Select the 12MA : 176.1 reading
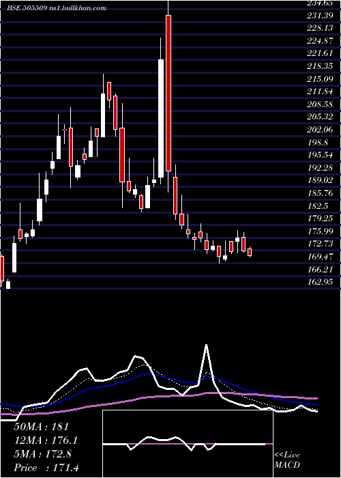This screenshot has width=341, height=478. [x=46, y=440]
